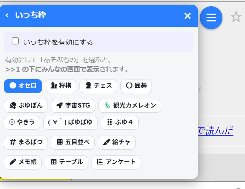This screenshot has width=245, height=189.
Task: Click the で読んだ hyperlink
Action: tap(216, 131)
